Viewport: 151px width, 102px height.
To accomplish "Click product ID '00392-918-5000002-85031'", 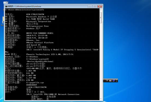I will coord(40,33).
